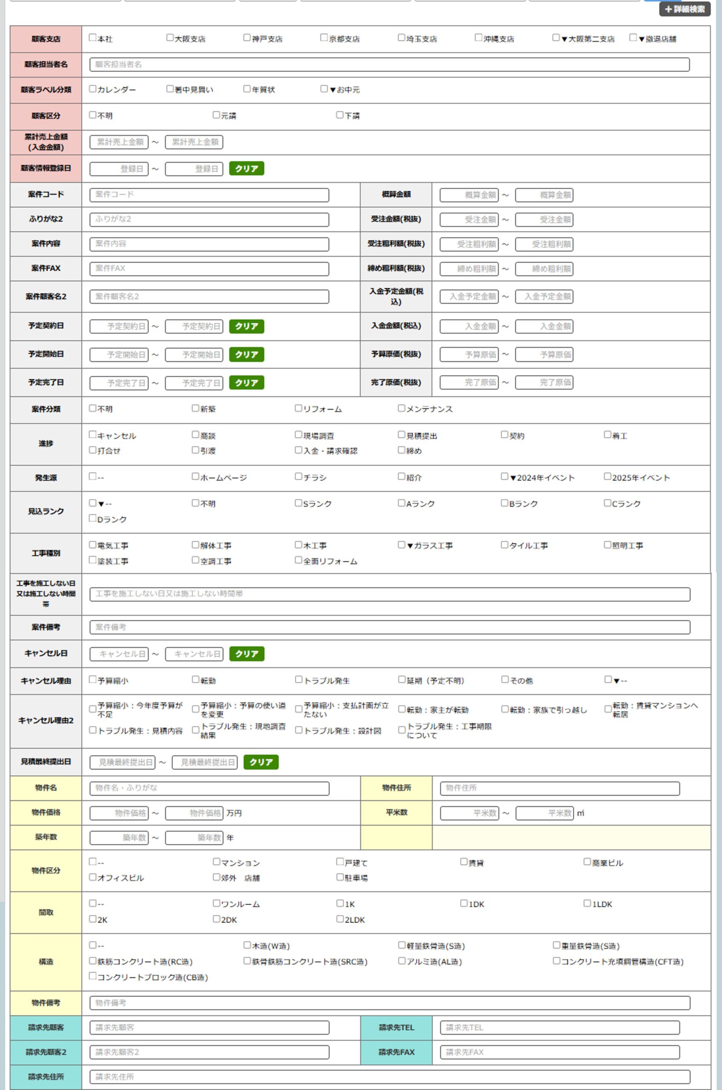722x1090 pixels.
Task: Check 転勤：家主が転勤 checkbox
Action: point(402,709)
